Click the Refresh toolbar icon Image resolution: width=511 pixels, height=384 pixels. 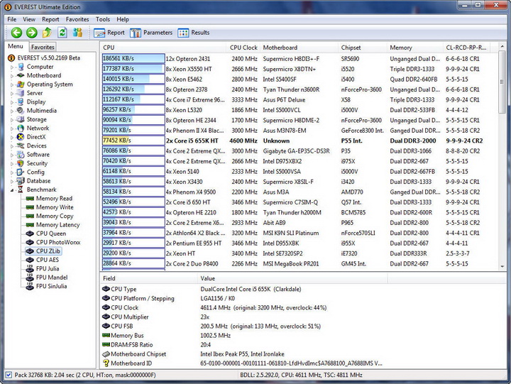point(62,33)
